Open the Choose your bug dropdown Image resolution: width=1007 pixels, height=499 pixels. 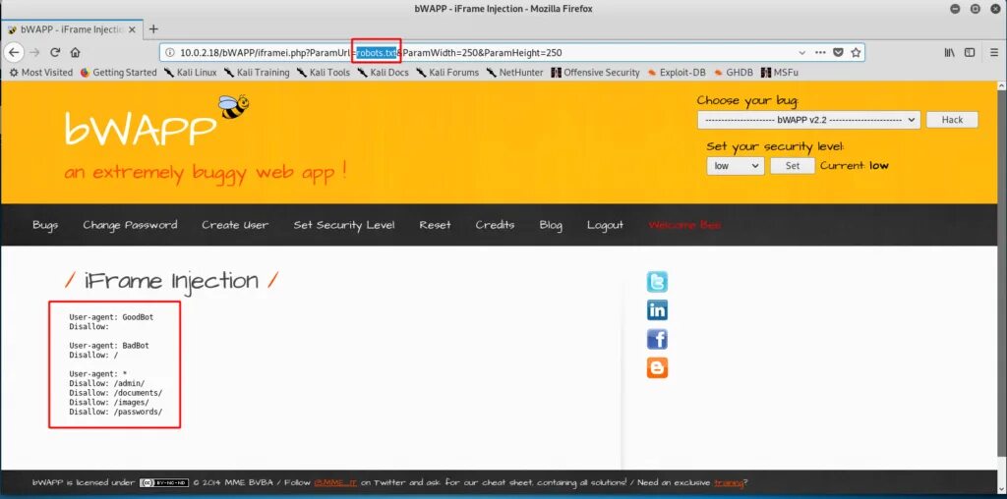point(808,120)
